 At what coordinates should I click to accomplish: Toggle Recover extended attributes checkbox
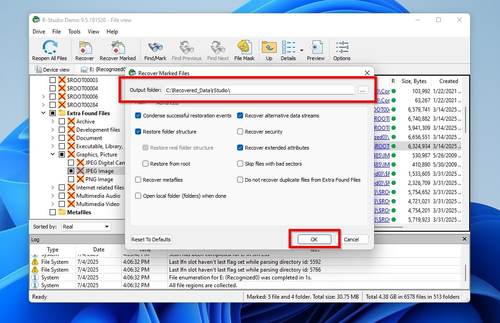tap(240, 148)
